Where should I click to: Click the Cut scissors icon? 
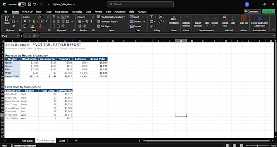[x=13, y=17]
